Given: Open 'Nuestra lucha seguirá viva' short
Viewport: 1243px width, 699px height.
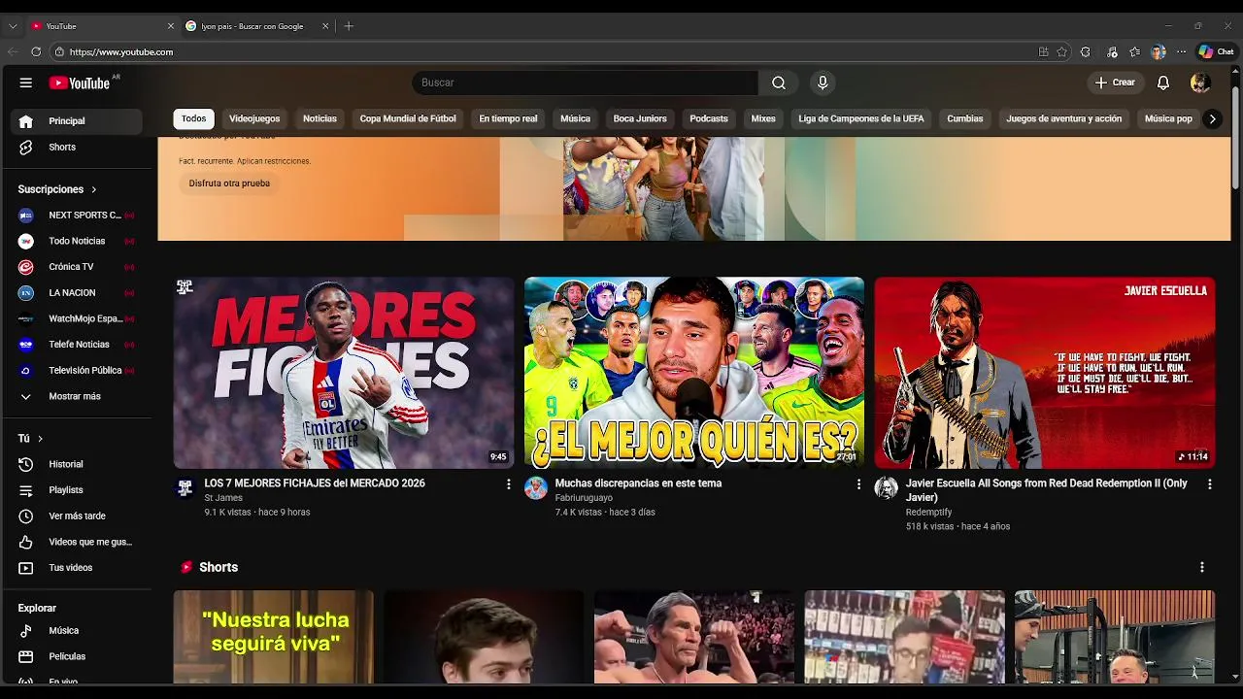Looking at the screenshot, I should point(274,637).
